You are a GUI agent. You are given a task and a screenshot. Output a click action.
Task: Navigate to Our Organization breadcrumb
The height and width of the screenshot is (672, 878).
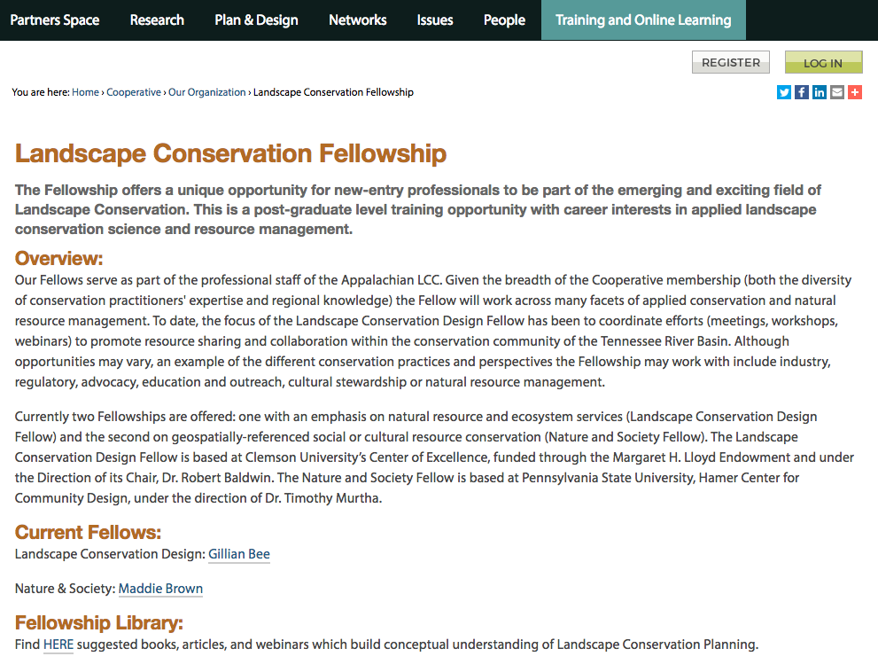click(207, 92)
